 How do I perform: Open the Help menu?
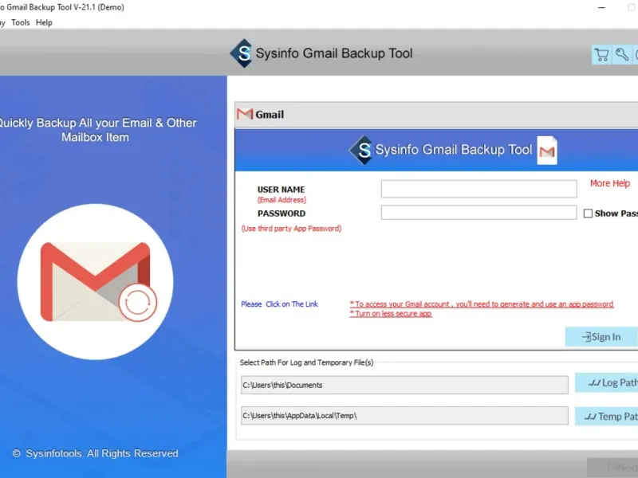pos(44,22)
